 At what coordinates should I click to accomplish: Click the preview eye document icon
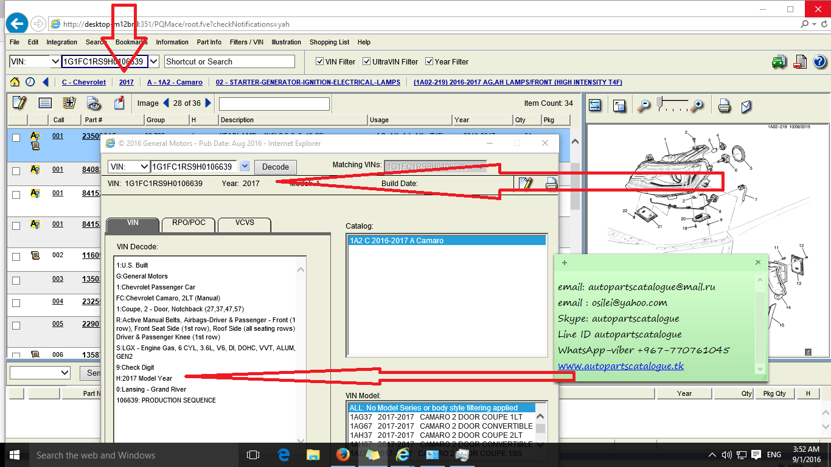pyautogui.click(x=93, y=103)
